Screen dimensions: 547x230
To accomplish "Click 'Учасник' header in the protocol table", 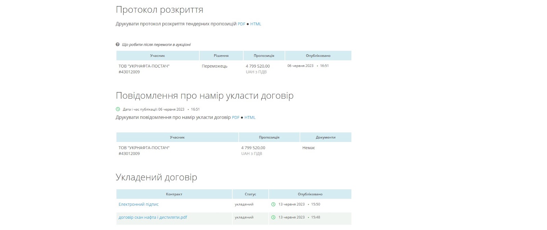I will click(x=158, y=56).
